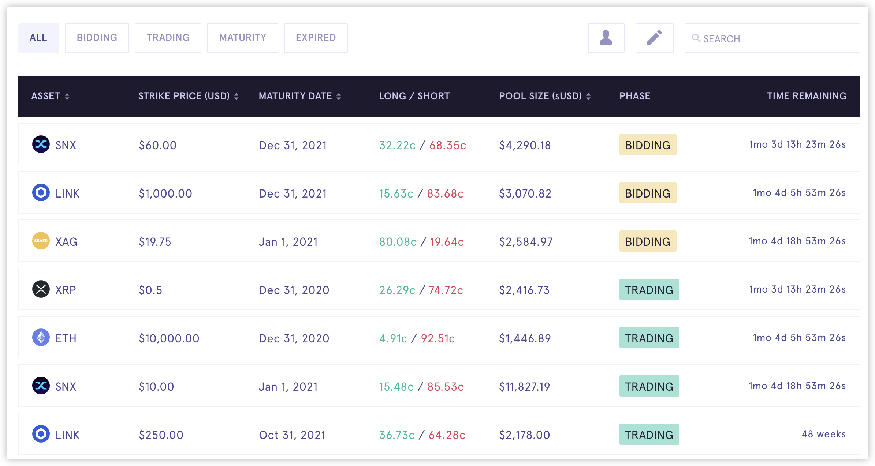Click strike price $1,000.00
The image size is (875, 466).
click(165, 193)
